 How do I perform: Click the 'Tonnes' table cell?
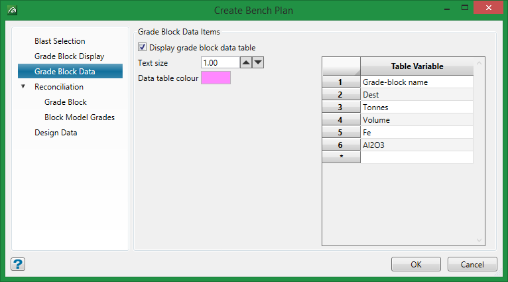click(x=417, y=107)
